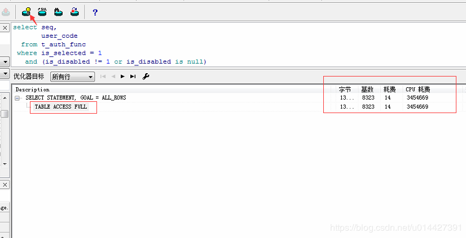Open plan preferences with wrench icon
This screenshot has height=238, width=466.
(x=146, y=77)
